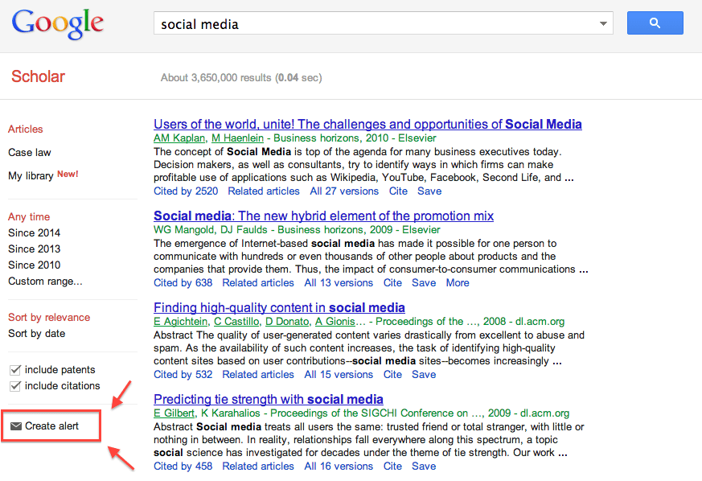This screenshot has width=702, height=481.
Task: Cite the Mangold and Faulds article
Action: [x=392, y=283]
